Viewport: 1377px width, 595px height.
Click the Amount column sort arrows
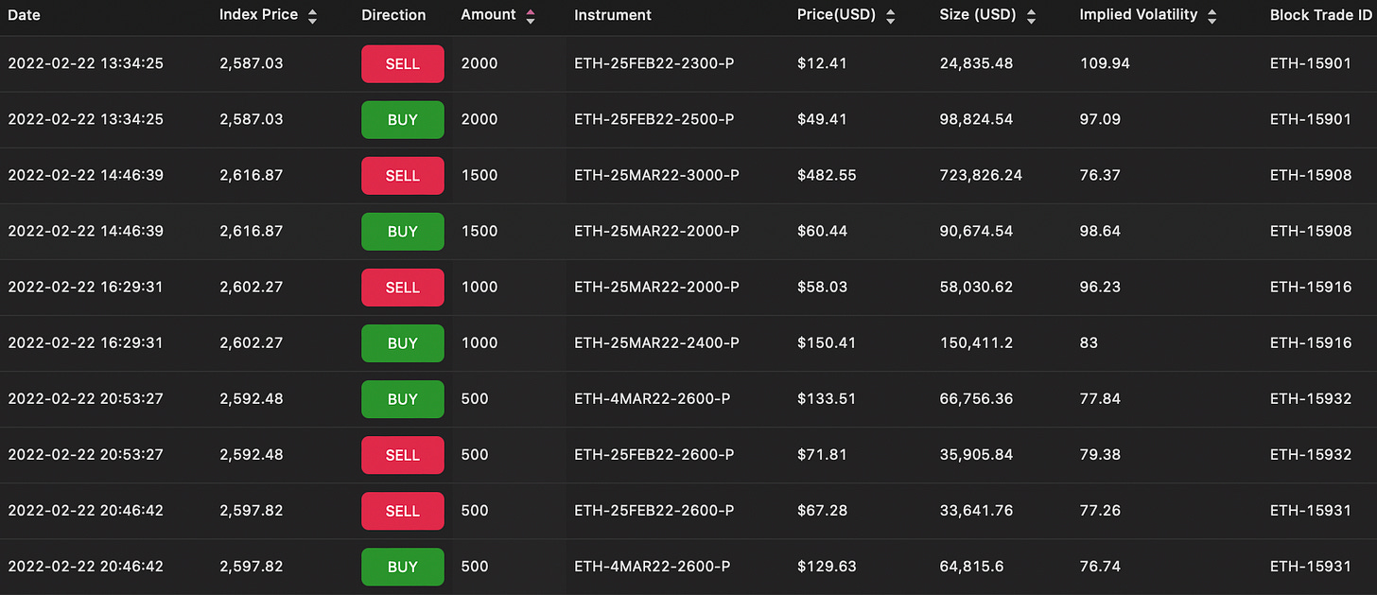coord(530,16)
